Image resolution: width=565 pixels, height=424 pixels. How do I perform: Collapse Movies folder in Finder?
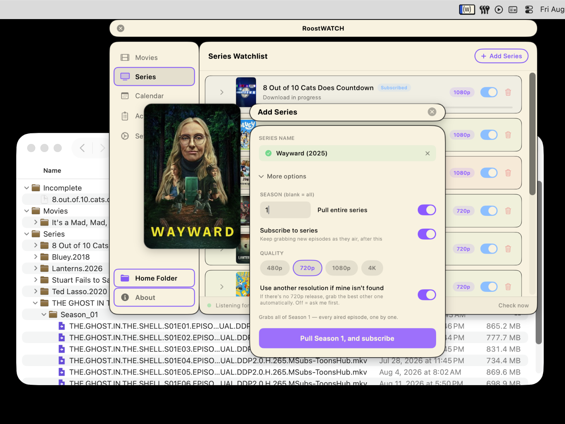point(26,211)
